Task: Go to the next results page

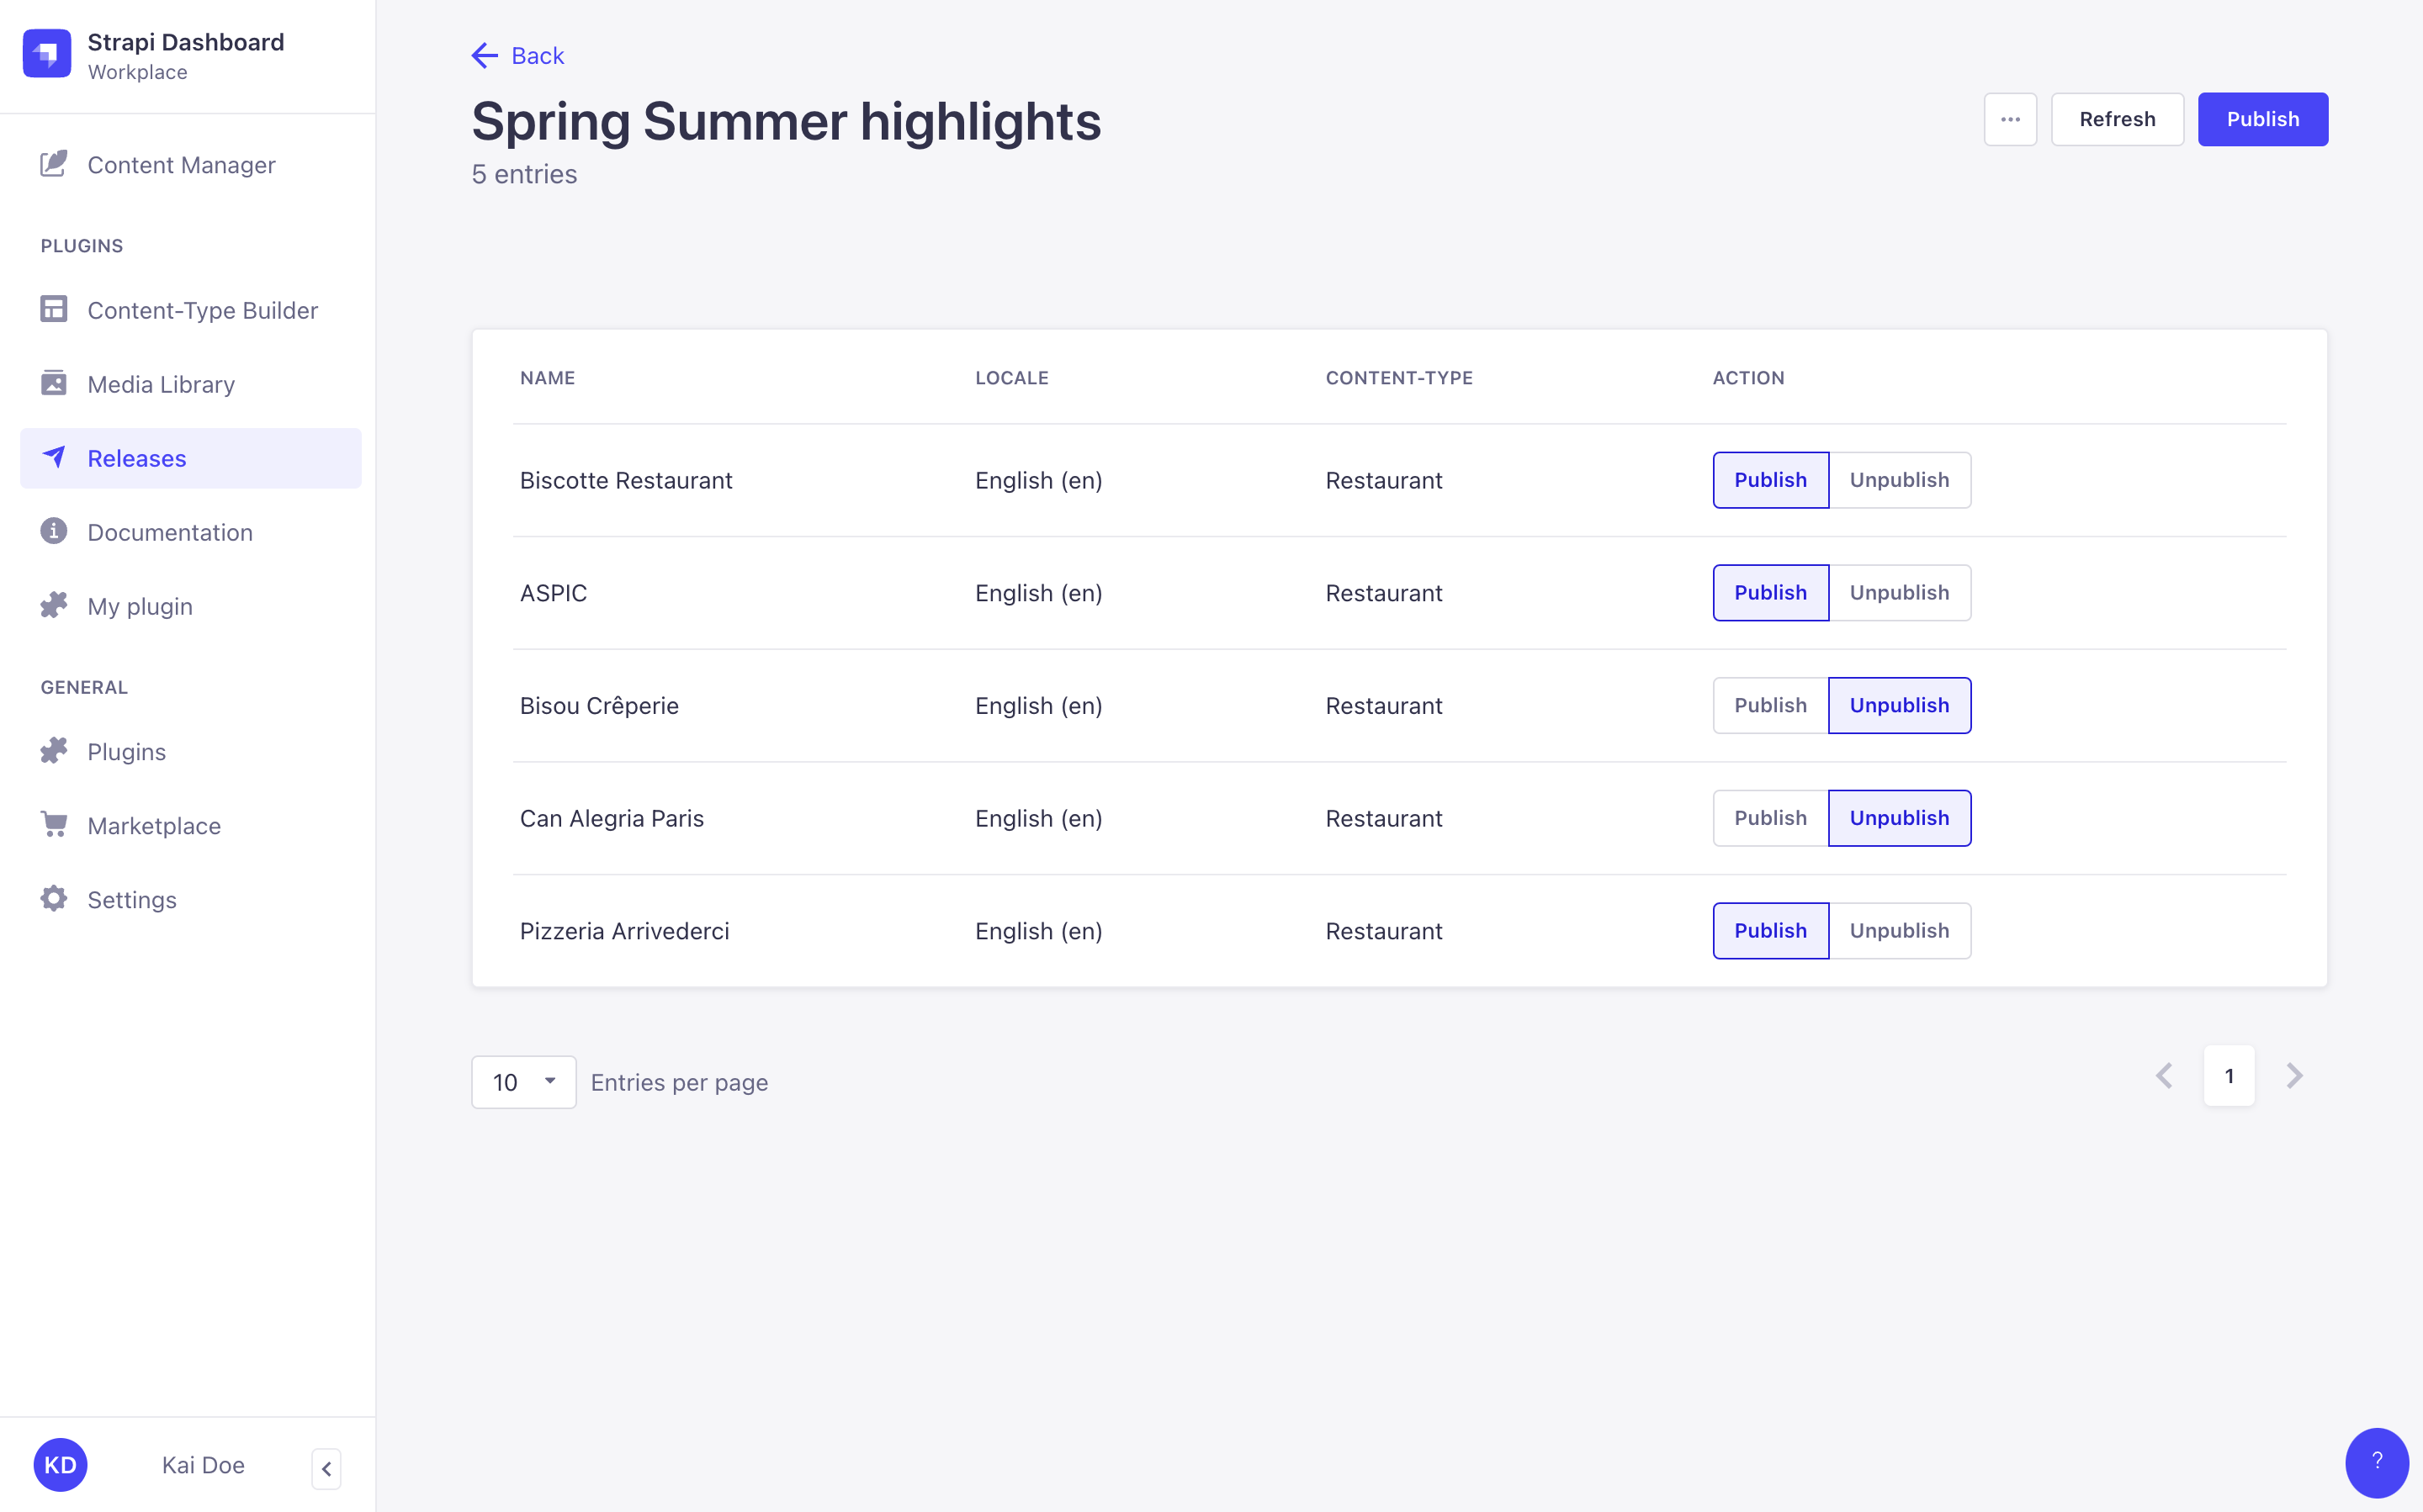Action: pyautogui.click(x=2294, y=1076)
